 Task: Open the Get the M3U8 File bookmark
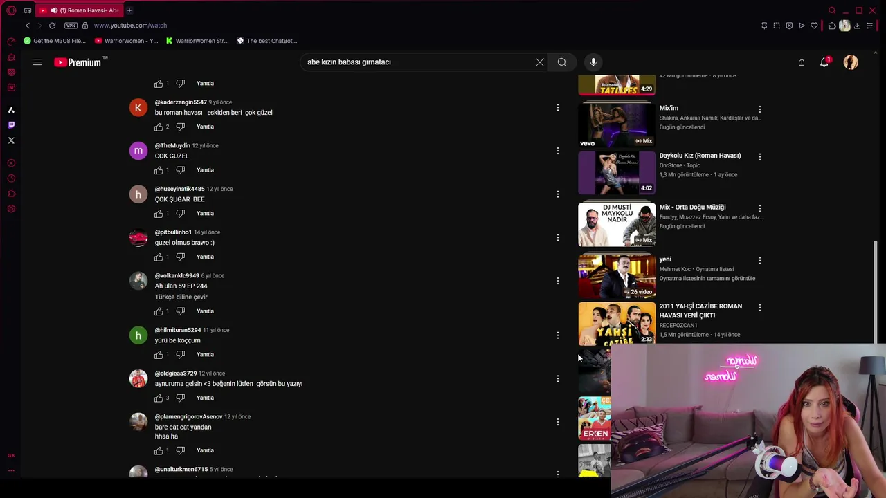click(x=55, y=41)
